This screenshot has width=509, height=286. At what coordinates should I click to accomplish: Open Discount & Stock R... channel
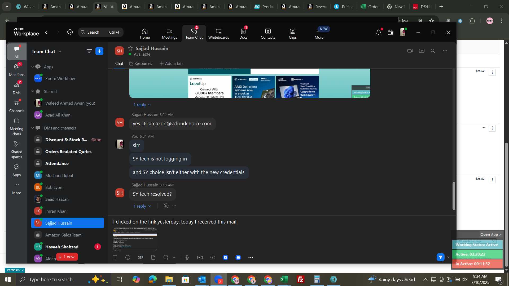(68, 140)
